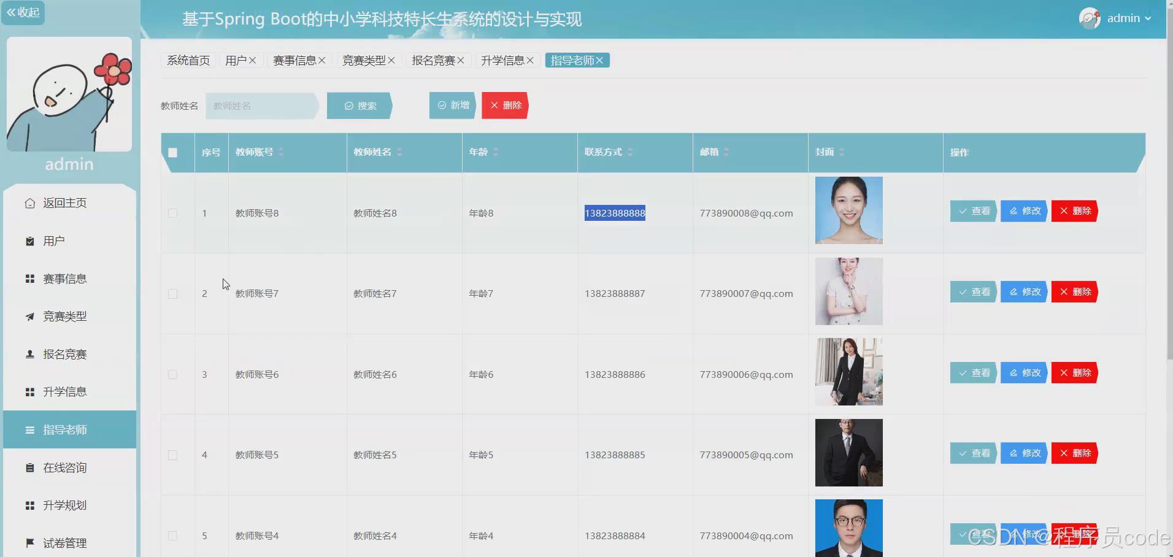This screenshot has width=1173, height=557.
Task: Click the sidebar cartoon profile picture
Action: (69, 94)
